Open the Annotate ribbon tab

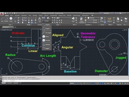(17, 15)
